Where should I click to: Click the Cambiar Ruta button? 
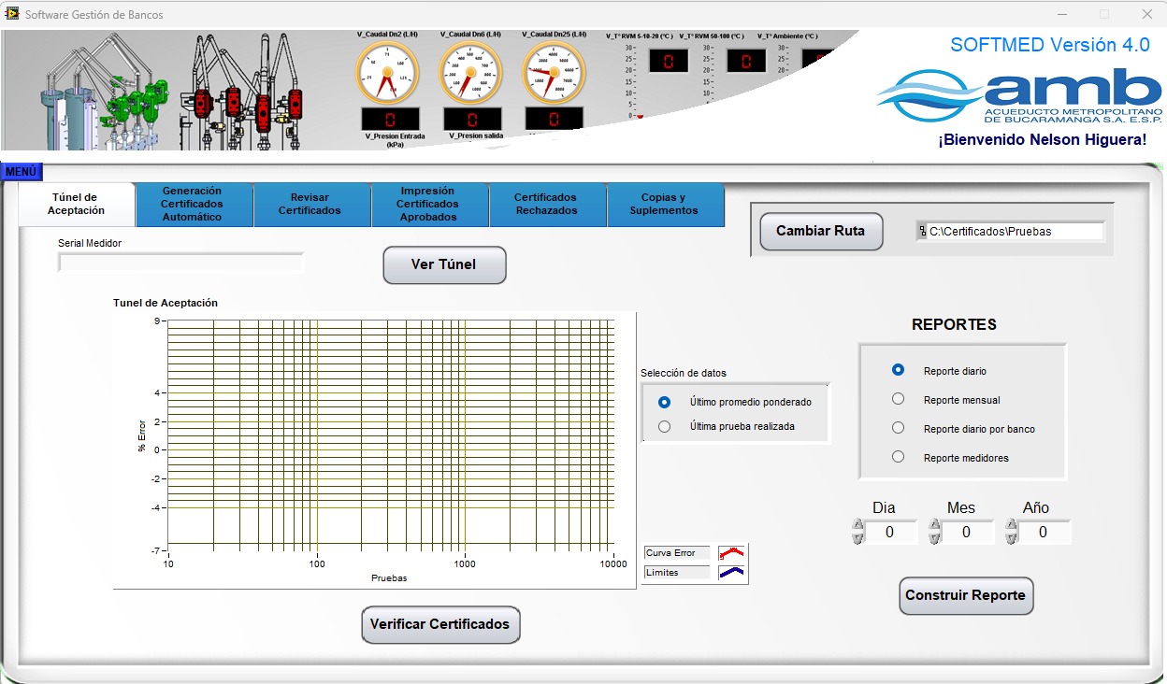pyautogui.click(x=821, y=231)
